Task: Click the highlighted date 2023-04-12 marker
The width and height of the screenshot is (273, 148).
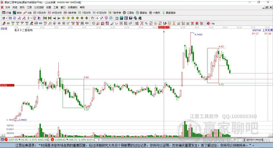Action: coord(164,28)
